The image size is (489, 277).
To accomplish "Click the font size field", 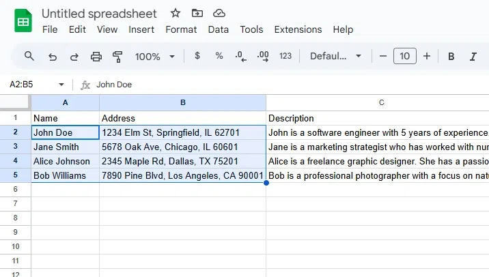I will (x=405, y=56).
